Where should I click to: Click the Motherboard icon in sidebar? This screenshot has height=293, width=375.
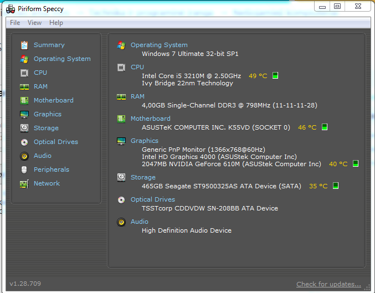click(24, 100)
